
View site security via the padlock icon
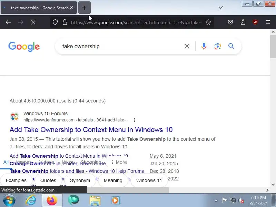tap(65, 22)
